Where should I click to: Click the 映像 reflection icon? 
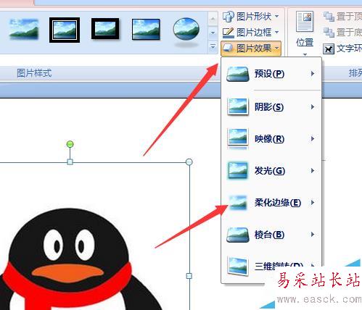(x=238, y=138)
